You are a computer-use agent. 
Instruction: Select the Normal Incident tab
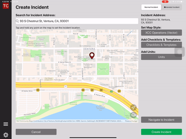[x=151, y=7]
